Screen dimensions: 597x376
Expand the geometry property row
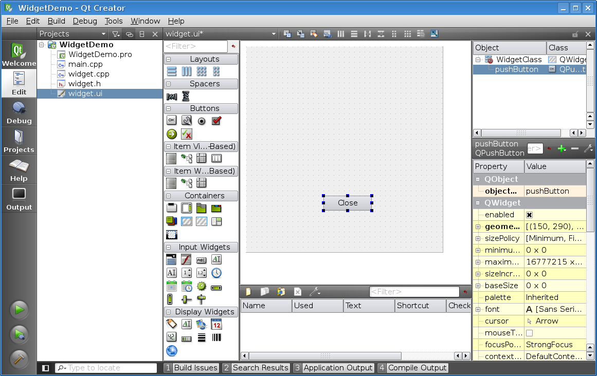(478, 227)
